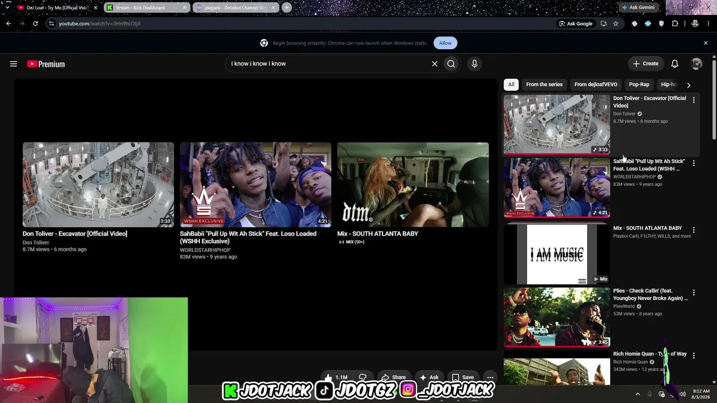Image resolution: width=717 pixels, height=403 pixels.
Task: Visit WORLDSTARHIPHOP channel in sidebar
Action: 635,177
